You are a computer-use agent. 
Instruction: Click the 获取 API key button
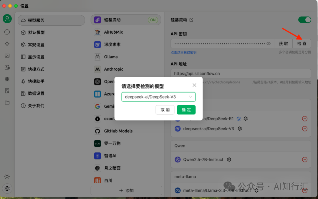[x=283, y=44]
